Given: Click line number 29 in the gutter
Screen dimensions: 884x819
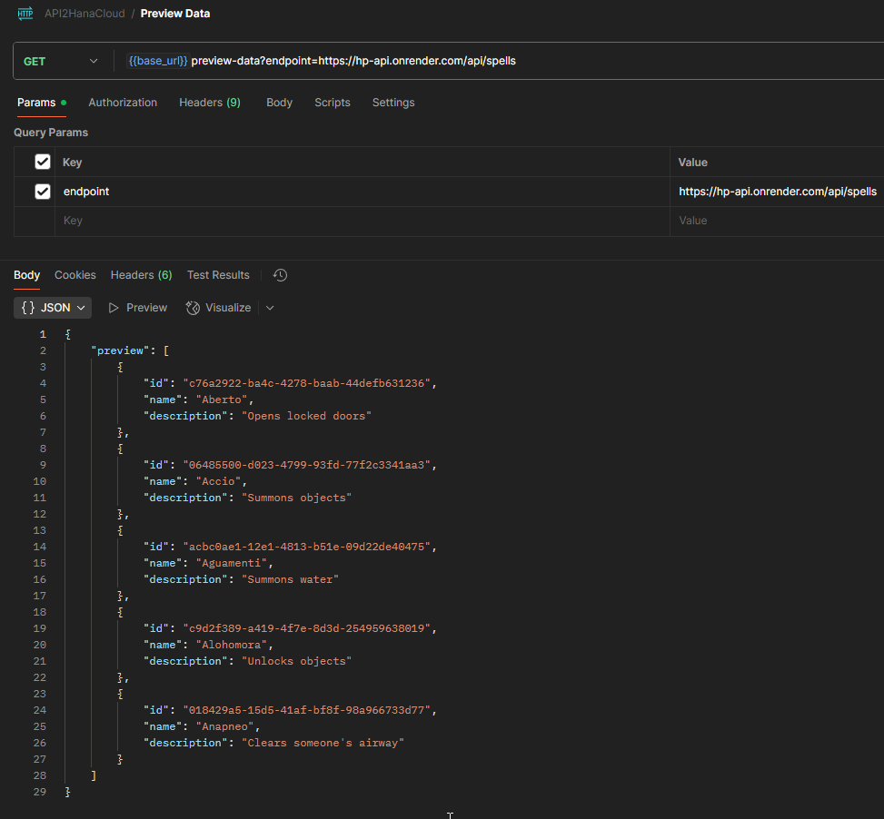Looking at the screenshot, I should click(x=39, y=792).
